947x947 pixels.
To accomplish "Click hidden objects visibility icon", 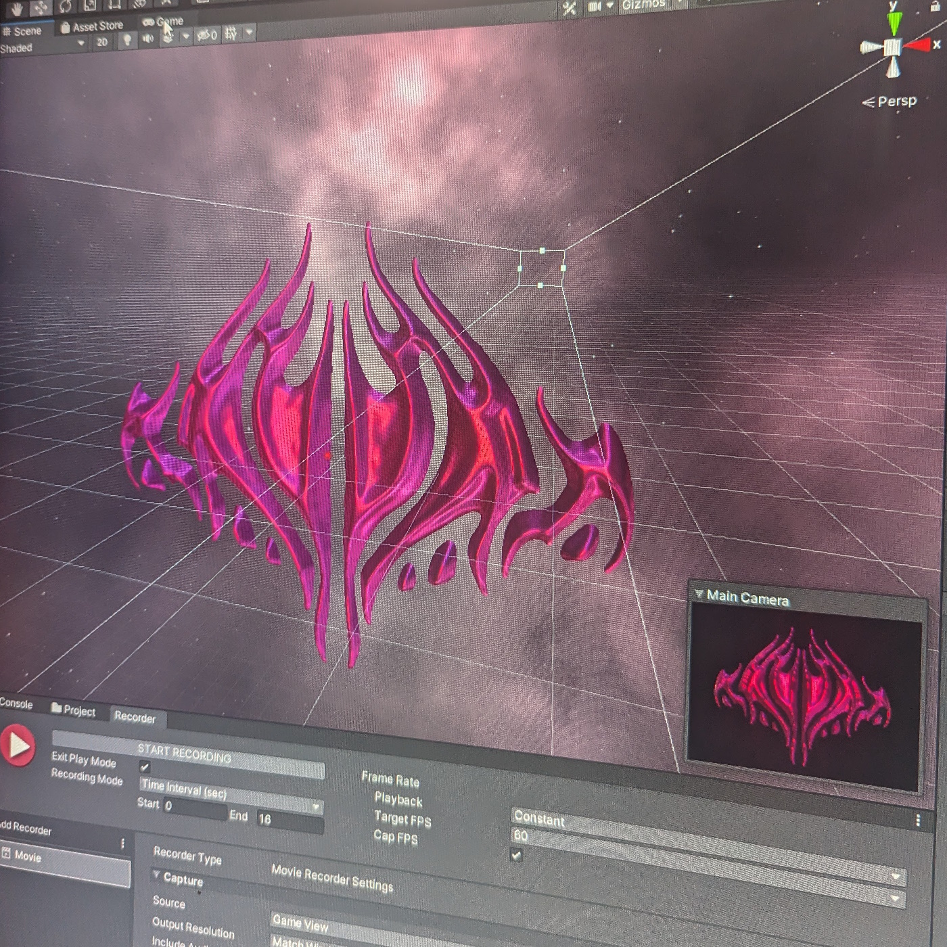I will point(207,35).
